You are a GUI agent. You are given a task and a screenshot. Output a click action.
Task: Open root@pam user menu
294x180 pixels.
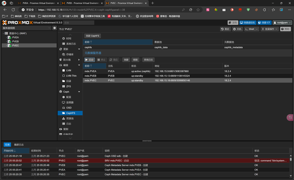tap(282, 22)
